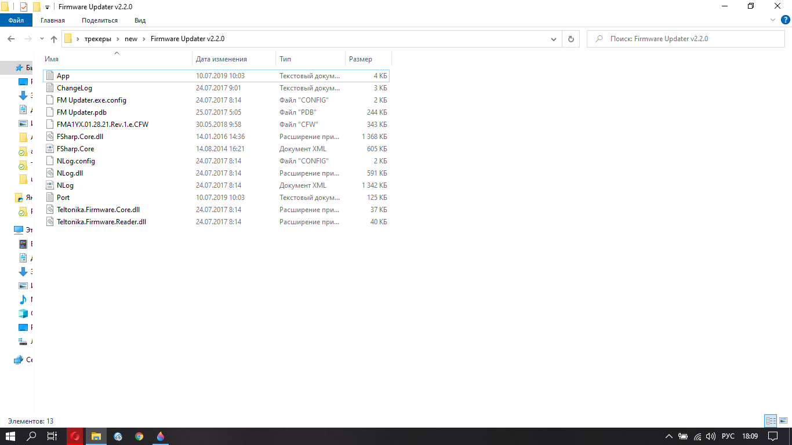Click the refresh button beside the address bar
The image size is (792, 445).
click(x=571, y=39)
